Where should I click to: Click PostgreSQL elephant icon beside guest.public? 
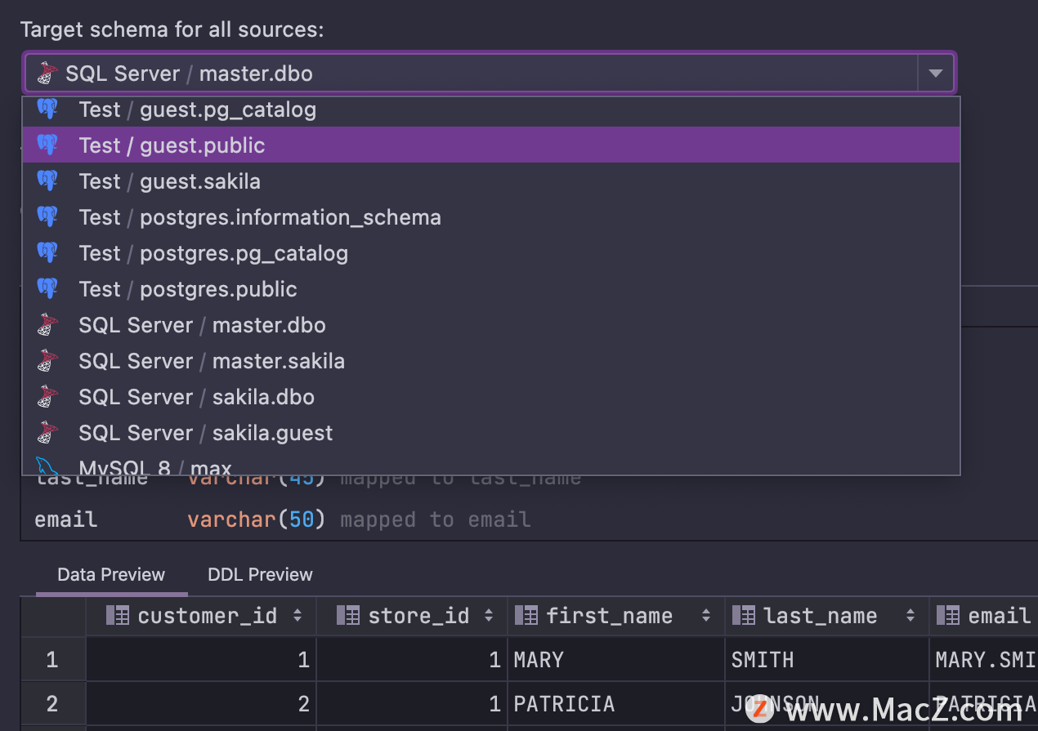click(x=47, y=145)
